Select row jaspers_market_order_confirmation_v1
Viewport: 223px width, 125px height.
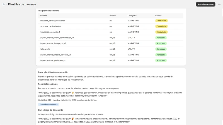[111, 38]
